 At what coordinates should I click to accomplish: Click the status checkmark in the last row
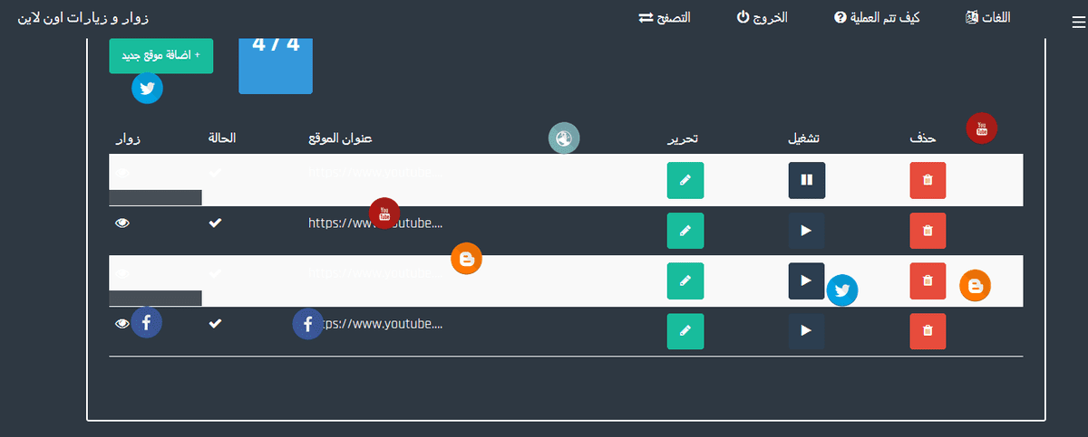pyautogui.click(x=215, y=323)
